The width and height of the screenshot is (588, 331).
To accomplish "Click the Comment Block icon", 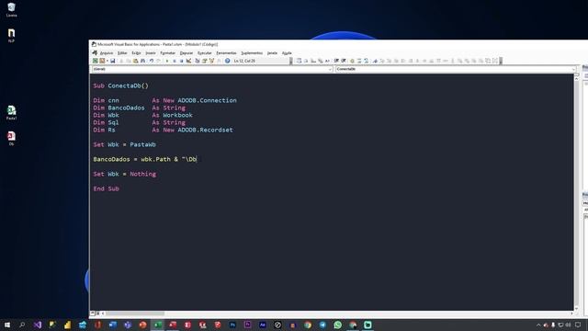I will point(359,61).
